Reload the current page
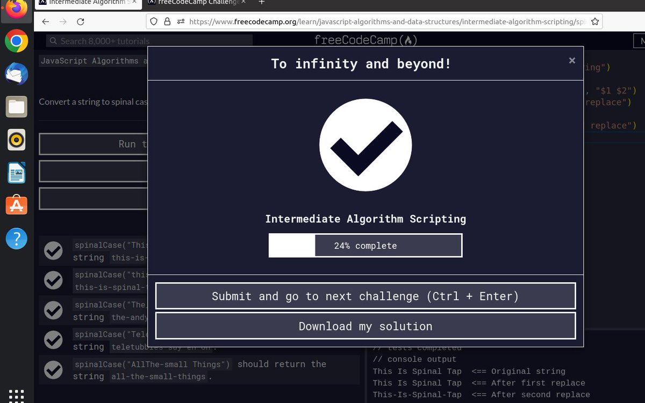Screen dimensions: 645x403 pos(81,21)
